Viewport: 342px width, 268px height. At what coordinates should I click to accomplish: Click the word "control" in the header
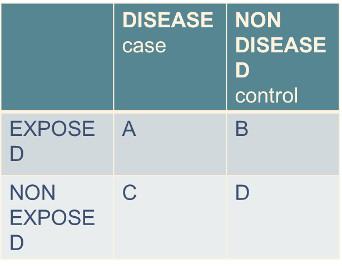[266, 95]
